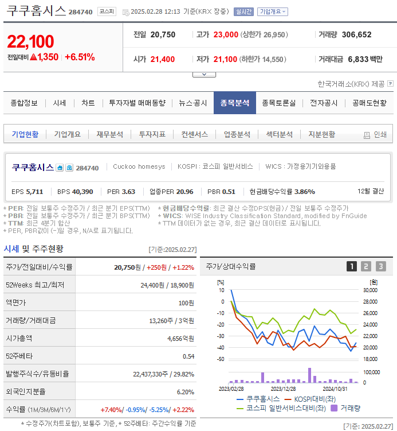This screenshot has width=397, height=431.
Task: Go to 투자자별 매매동향 tab
Action: click(137, 103)
